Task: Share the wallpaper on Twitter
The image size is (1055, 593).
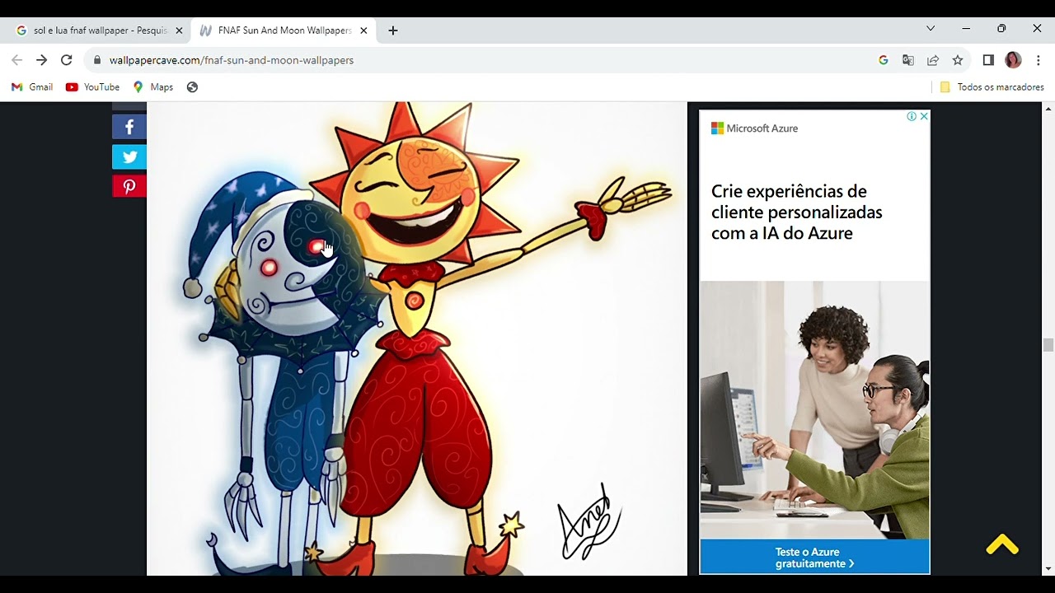Action: [x=129, y=156]
